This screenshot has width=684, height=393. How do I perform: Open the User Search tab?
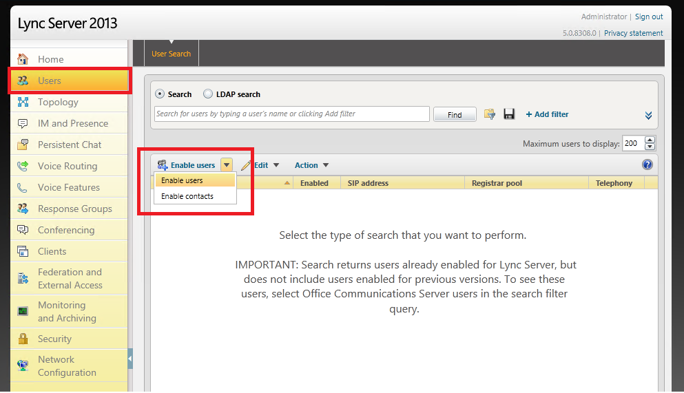pyautogui.click(x=171, y=54)
